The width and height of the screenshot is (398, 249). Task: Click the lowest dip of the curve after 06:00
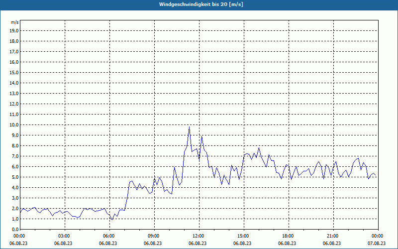click(x=112, y=220)
